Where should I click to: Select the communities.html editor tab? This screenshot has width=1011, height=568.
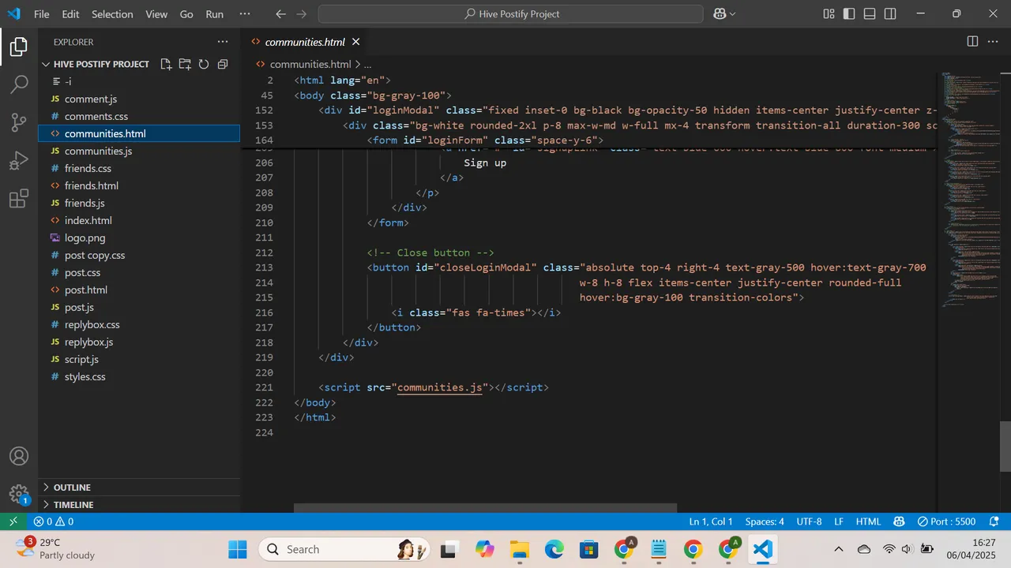click(305, 42)
